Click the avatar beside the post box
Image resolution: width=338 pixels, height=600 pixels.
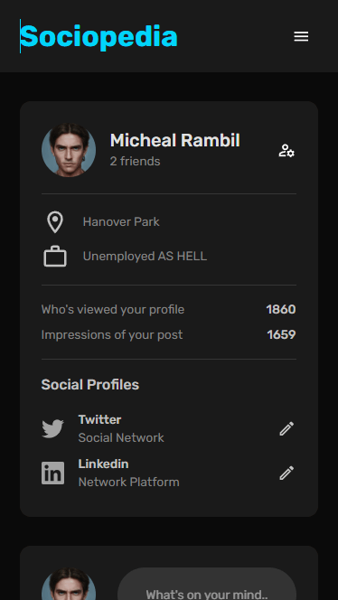point(69,584)
